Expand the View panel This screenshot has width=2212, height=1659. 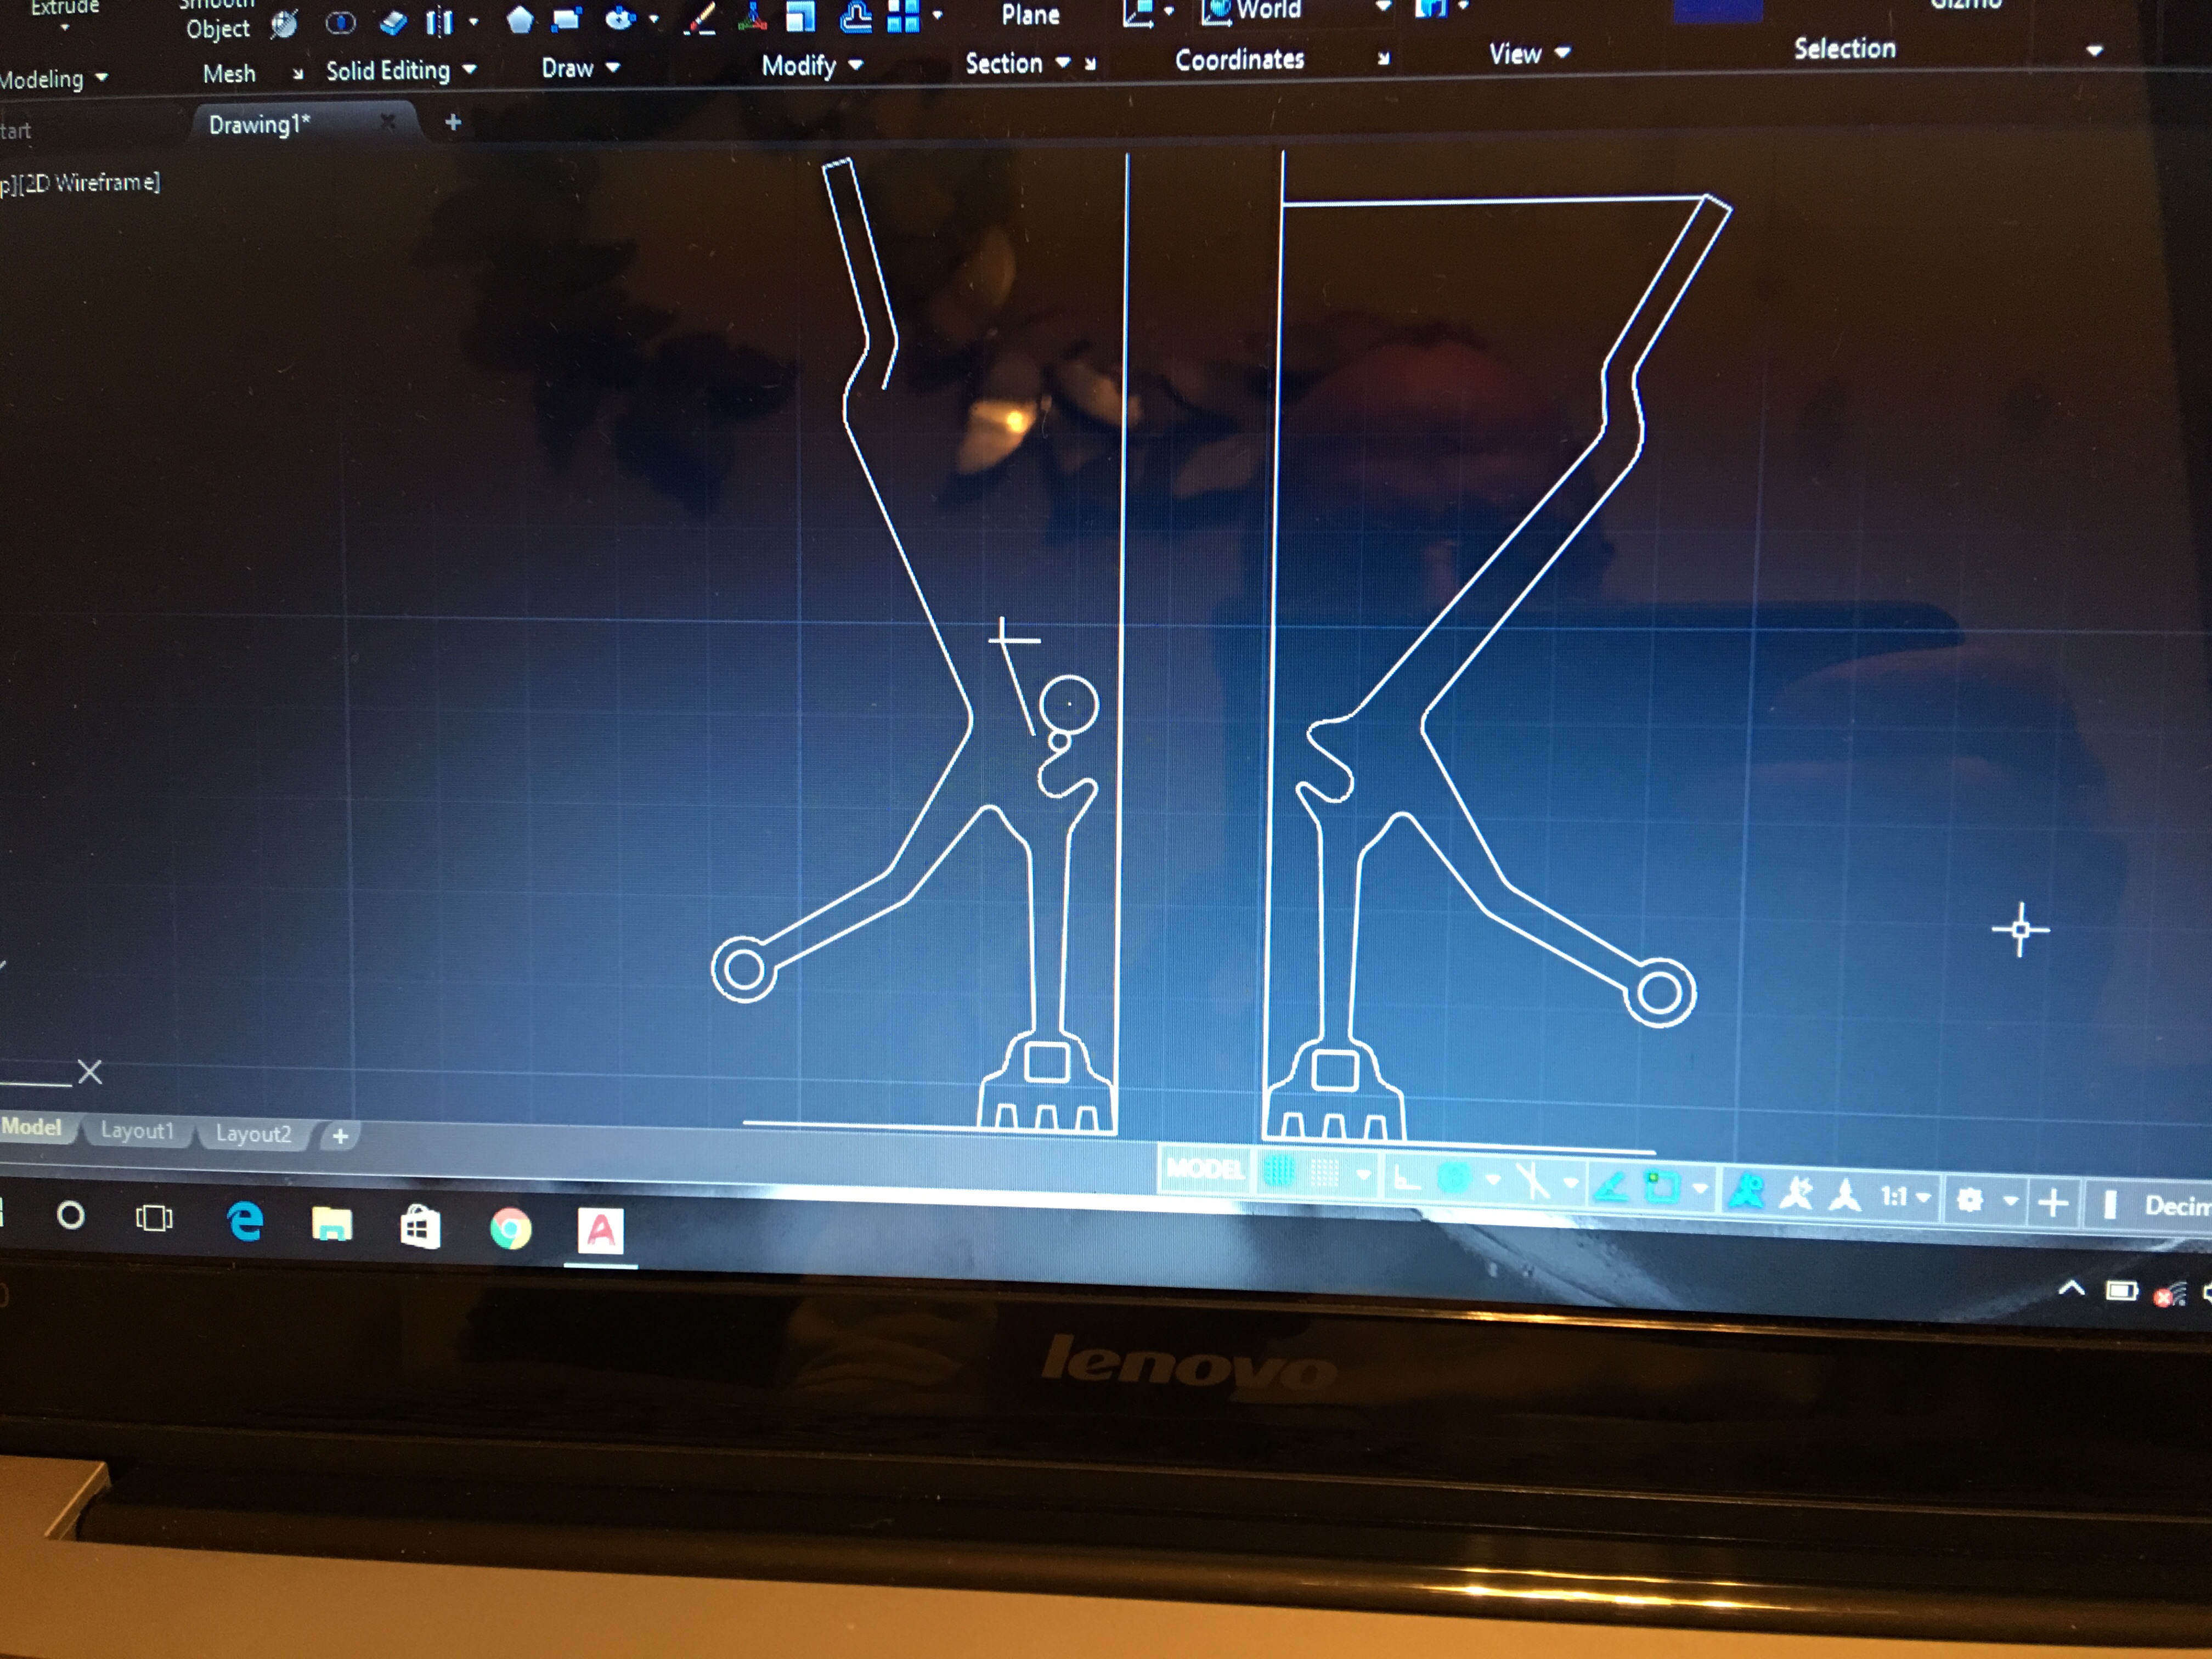pyautogui.click(x=1529, y=54)
